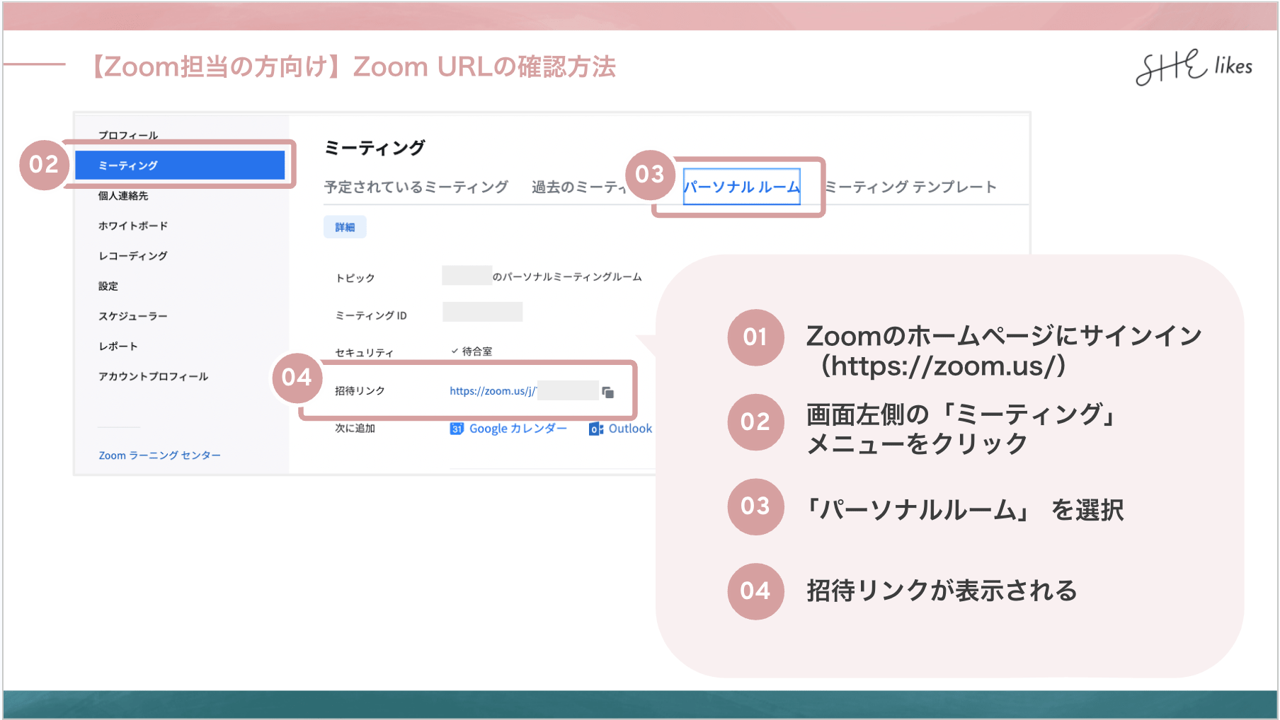Click the text メニューをクリック
This screenshot has width=1280, height=720.
coord(917,444)
